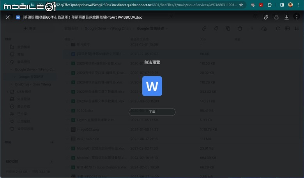Open the Chrome extensions puzzle menu
304x178 pixels.
pyautogui.click(x=269, y=5)
